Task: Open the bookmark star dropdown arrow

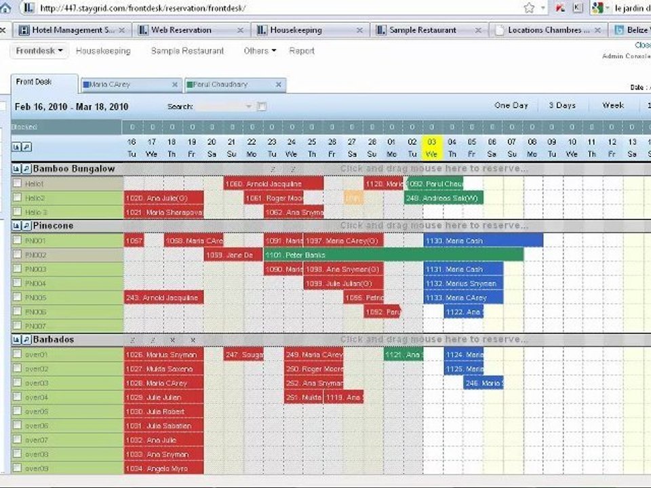Action: pos(542,8)
